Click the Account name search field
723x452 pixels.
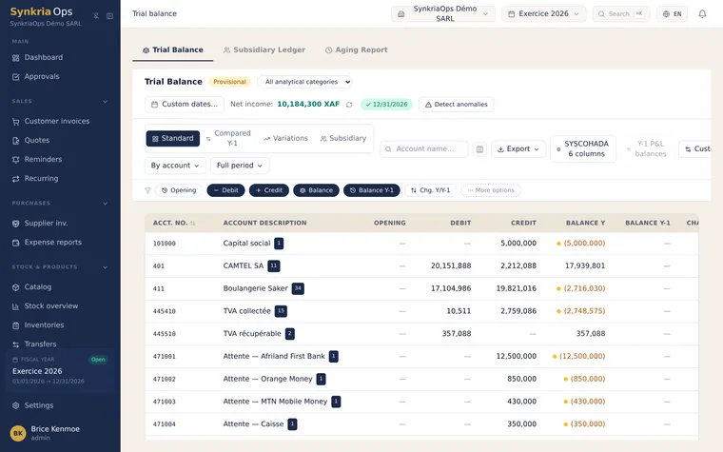[423, 149]
